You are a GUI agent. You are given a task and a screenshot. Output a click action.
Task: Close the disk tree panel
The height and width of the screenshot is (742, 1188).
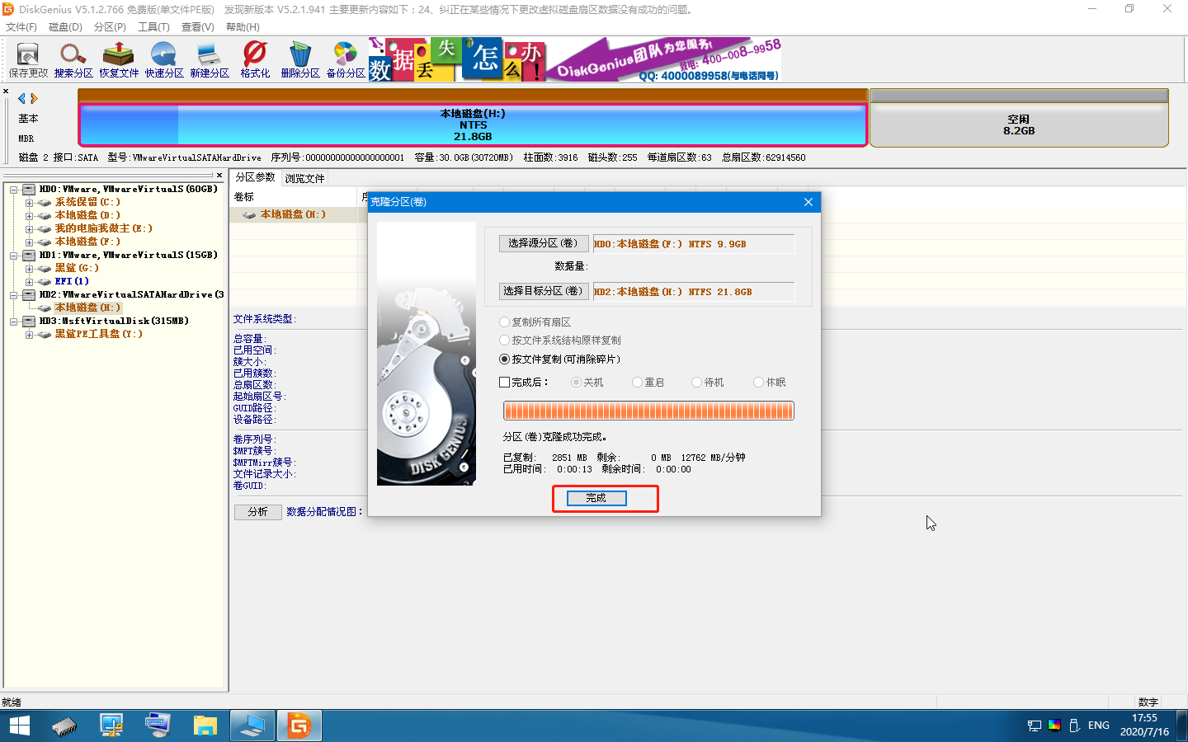(x=219, y=175)
